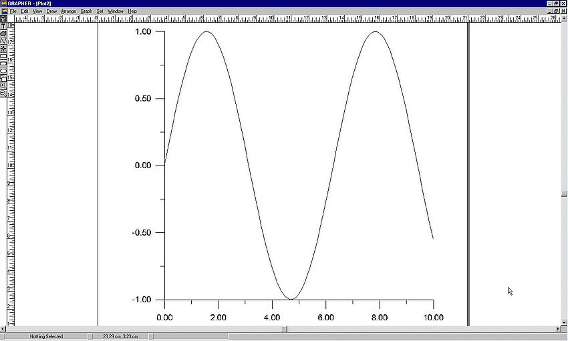The image size is (568, 341).
Task: Select the Rectangle drawing tool
Action: tap(3, 55)
